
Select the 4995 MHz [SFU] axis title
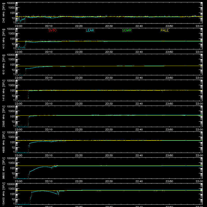(3, 142)
